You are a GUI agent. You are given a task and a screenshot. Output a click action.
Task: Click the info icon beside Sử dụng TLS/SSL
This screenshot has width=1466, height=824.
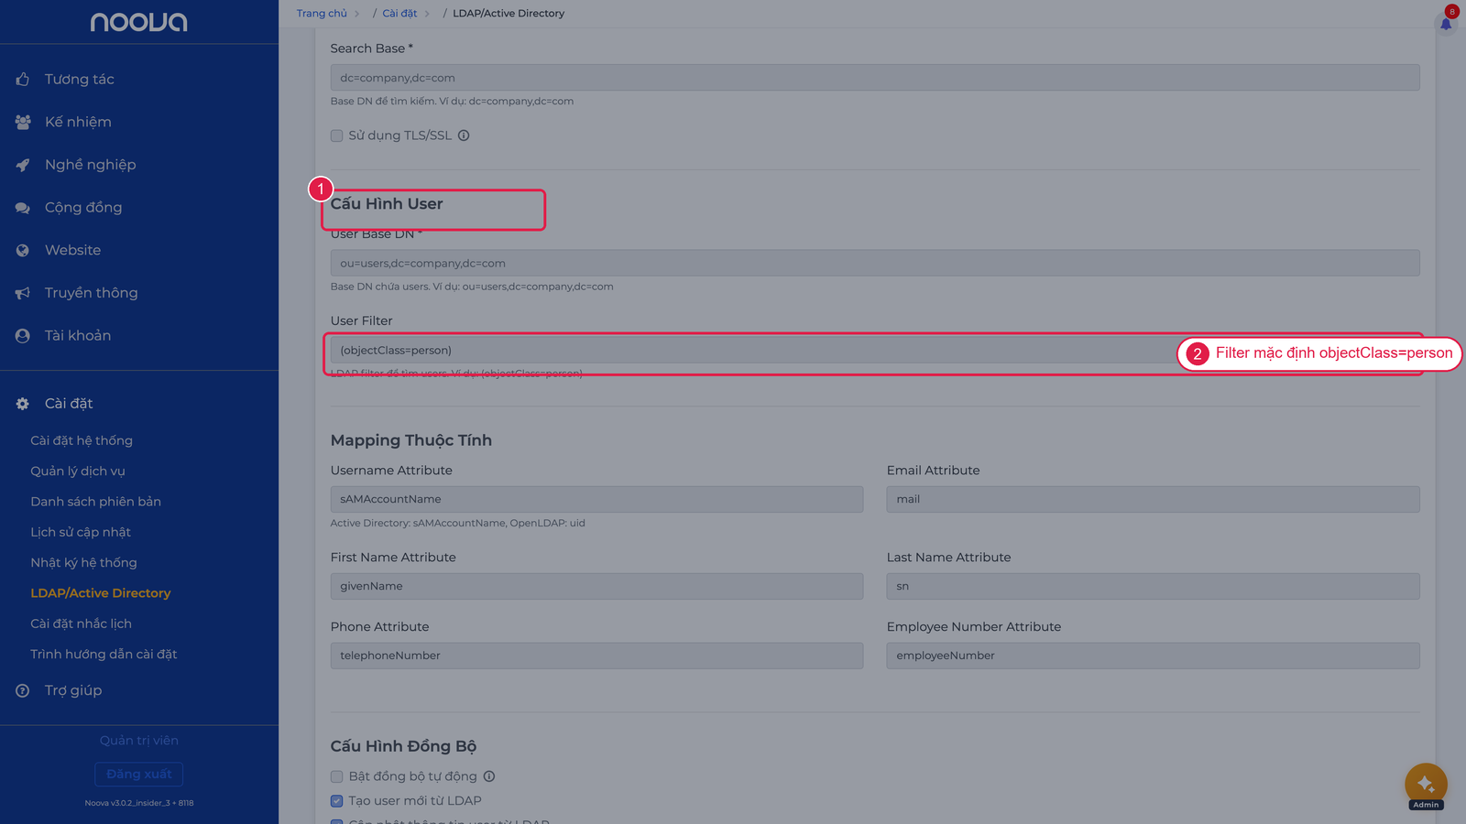click(x=464, y=136)
